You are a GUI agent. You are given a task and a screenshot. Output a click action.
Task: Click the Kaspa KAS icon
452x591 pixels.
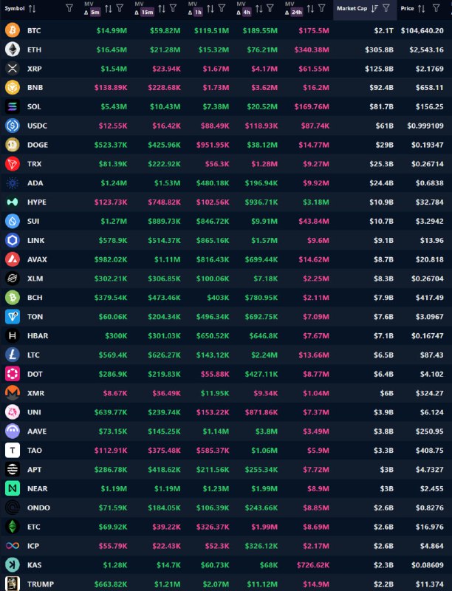tap(13, 565)
